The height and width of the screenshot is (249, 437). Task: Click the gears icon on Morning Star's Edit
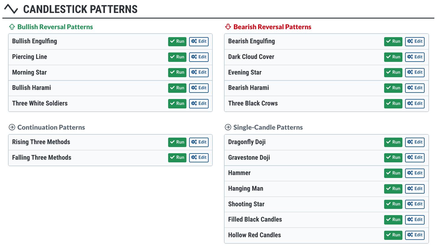[x=194, y=72]
